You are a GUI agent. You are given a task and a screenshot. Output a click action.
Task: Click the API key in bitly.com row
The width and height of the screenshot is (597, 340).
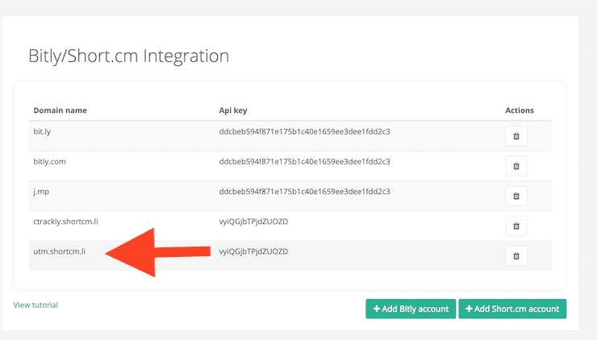[x=304, y=162]
